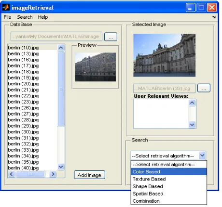This screenshot has width=222, height=207.
Task: Select berlin (17).jpg in the list
Action: 32,65
